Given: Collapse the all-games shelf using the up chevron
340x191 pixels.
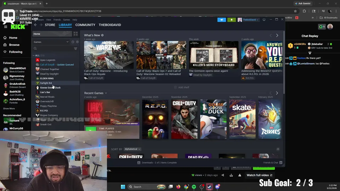Looking at the screenshot, I should click(x=278, y=149).
